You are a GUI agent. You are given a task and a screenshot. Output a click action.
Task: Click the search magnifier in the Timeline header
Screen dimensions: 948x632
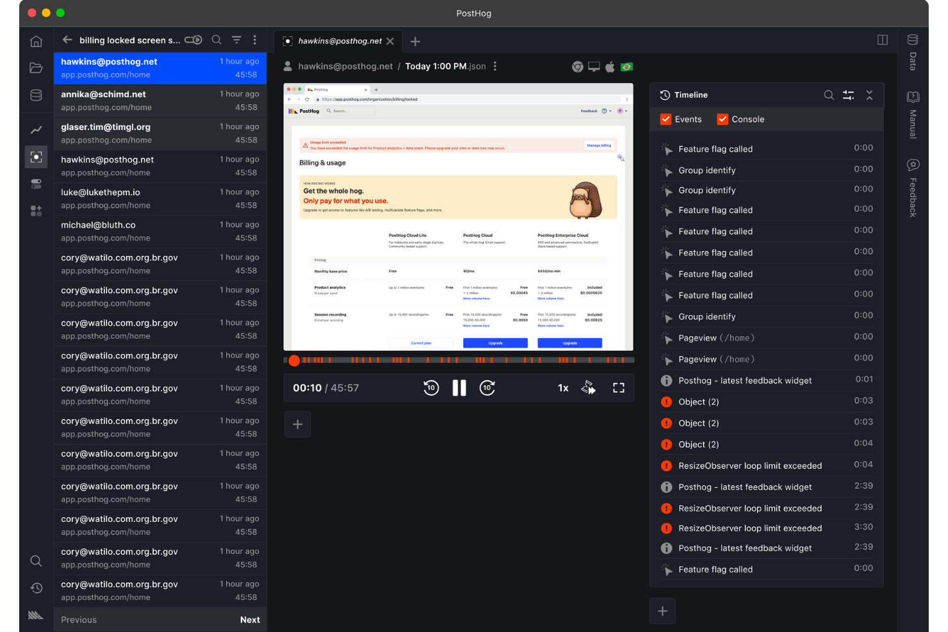829,95
